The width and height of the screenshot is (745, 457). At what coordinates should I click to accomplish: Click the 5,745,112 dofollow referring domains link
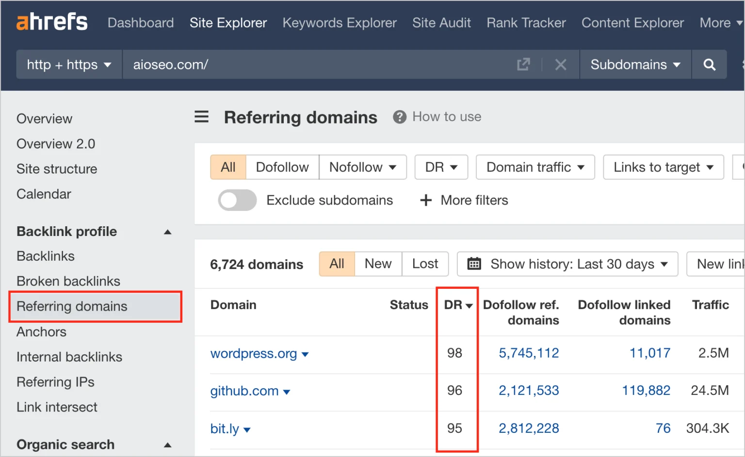(529, 353)
